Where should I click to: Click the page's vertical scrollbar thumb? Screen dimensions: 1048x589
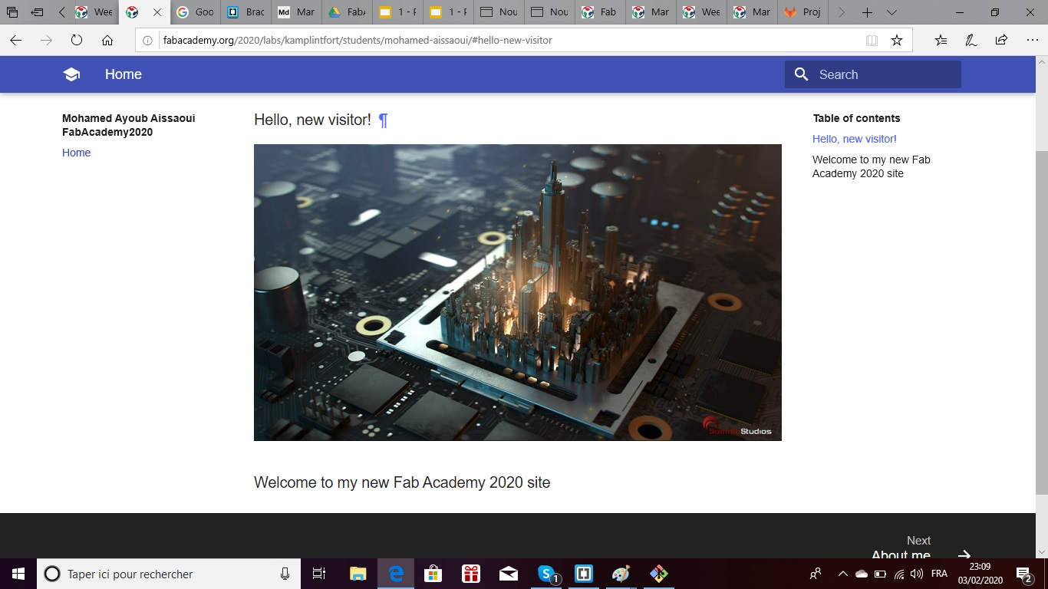[x=1041, y=322]
